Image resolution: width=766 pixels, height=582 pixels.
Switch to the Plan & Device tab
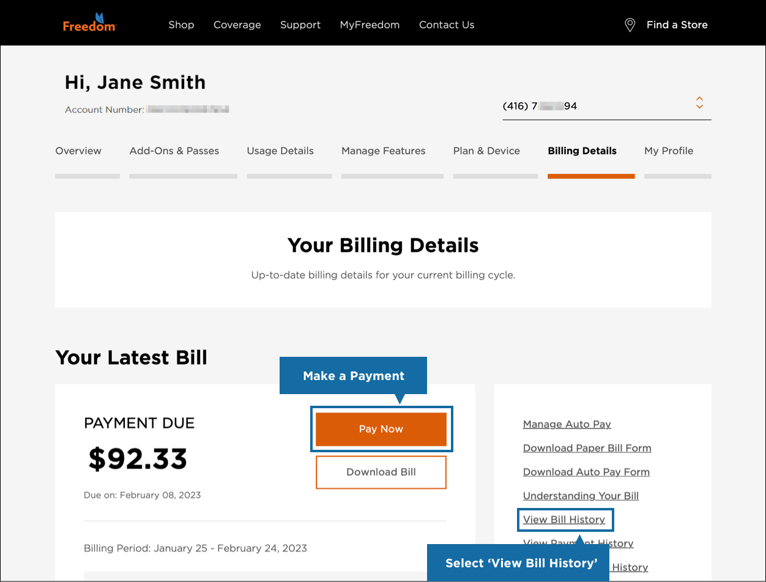point(486,151)
